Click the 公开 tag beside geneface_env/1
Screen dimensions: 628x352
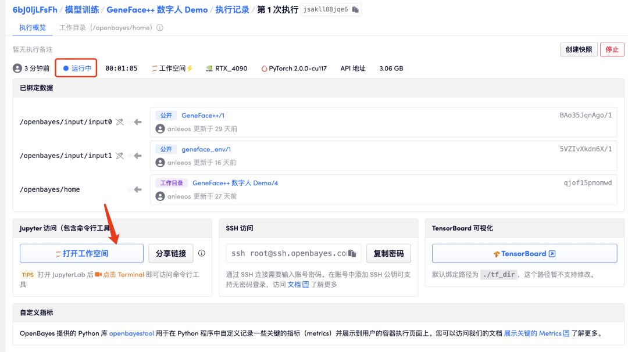[166, 149]
